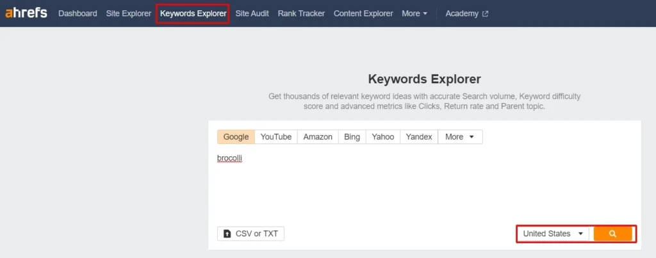Click the ahrefs logo
The width and height of the screenshot is (656, 258).
26,13
